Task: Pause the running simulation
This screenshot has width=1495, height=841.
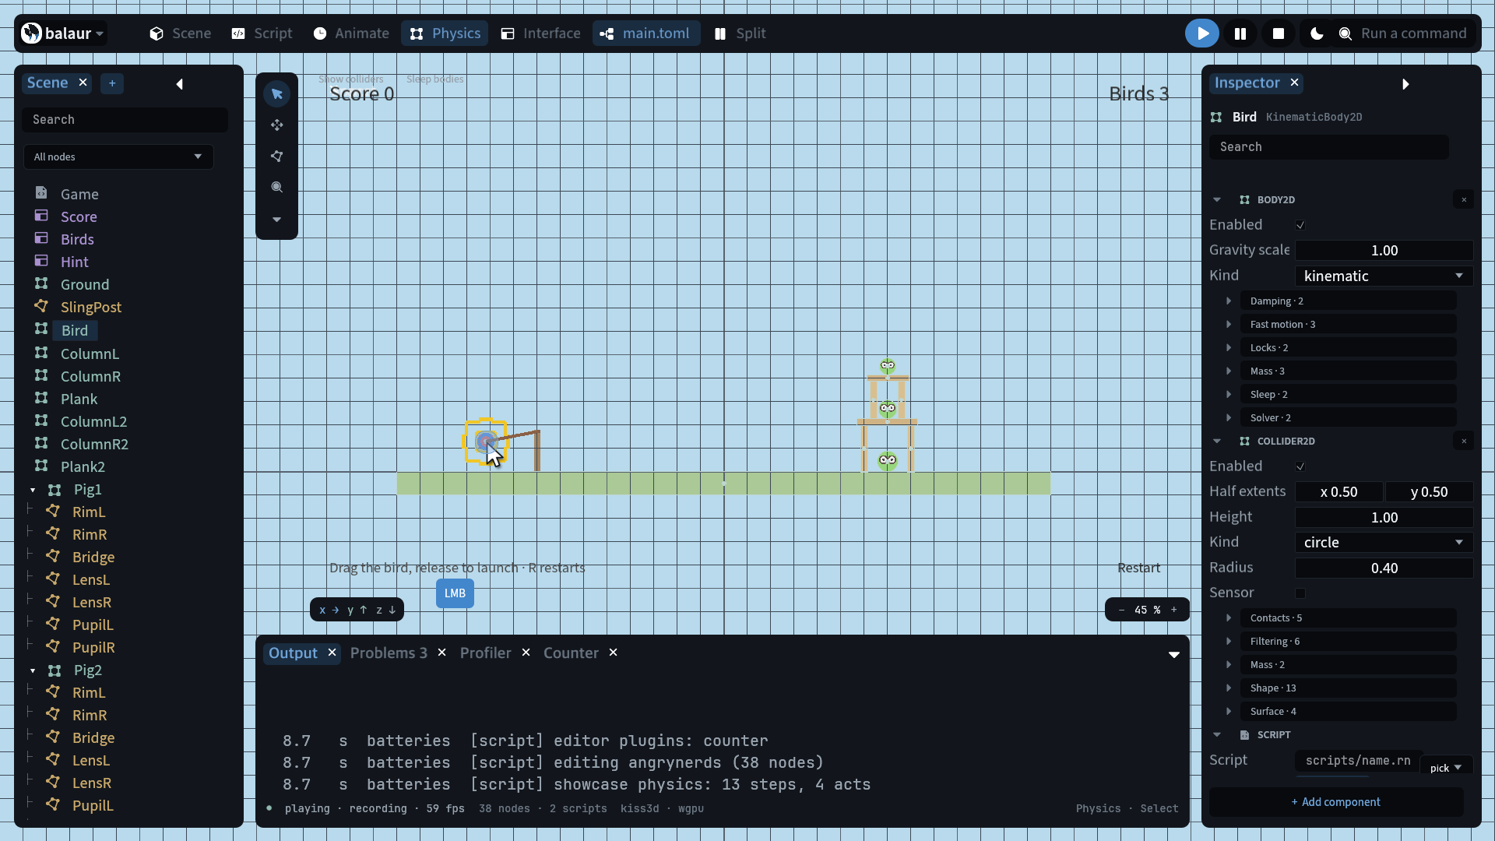Action: tap(1240, 33)
